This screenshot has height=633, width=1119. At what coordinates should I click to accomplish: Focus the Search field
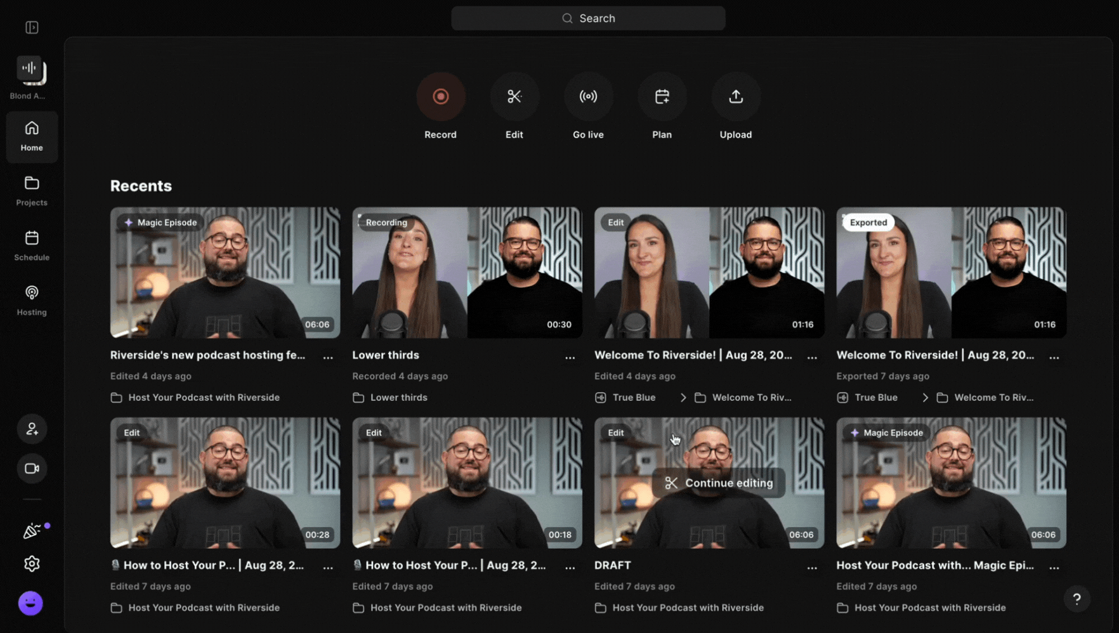point(588,18)
